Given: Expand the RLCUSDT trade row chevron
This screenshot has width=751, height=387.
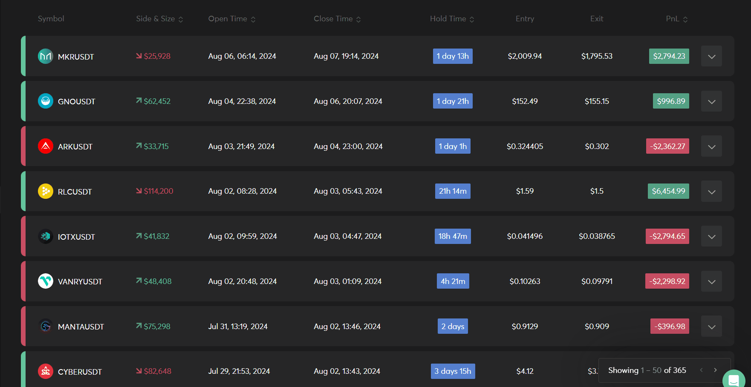Looking at the screenshot, I should [711, 192].
